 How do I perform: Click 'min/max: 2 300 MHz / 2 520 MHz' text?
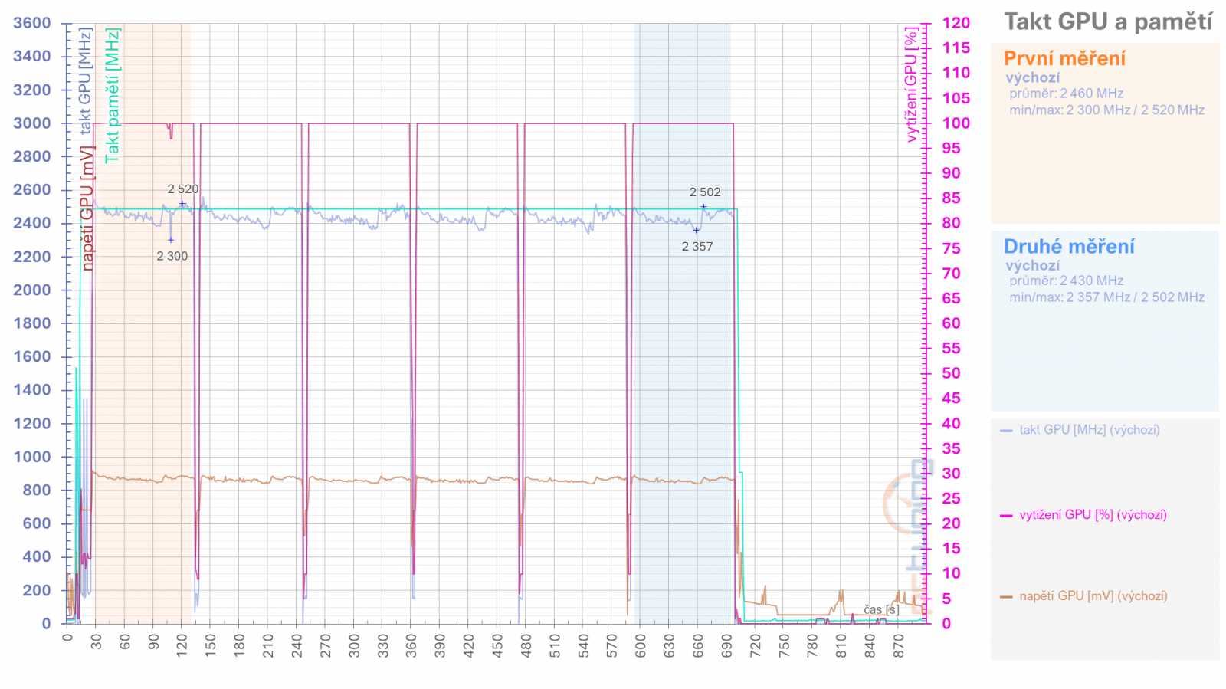pyautogui.click(x=1106, y=110)
